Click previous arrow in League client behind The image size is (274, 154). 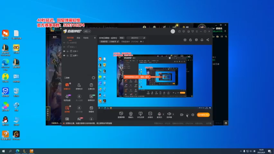[53, 62]
